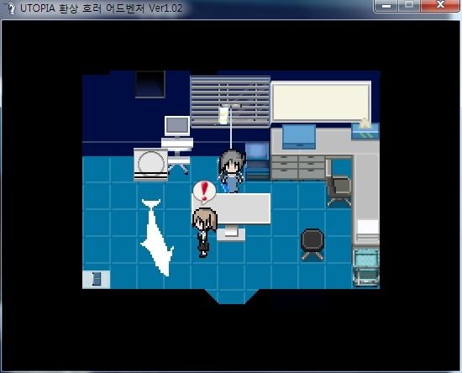Maximize the UTOPIA game window
This screenshot has height=373, width=462.
409,6
